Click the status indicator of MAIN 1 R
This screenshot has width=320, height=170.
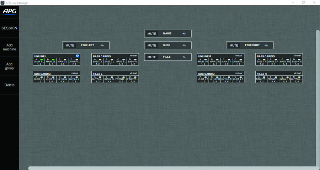[206, 60]
